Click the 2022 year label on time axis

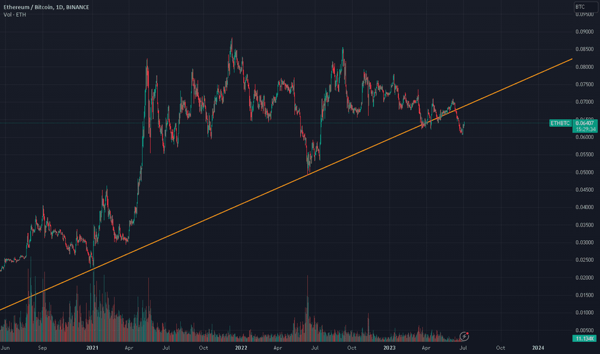click(241, 348)
